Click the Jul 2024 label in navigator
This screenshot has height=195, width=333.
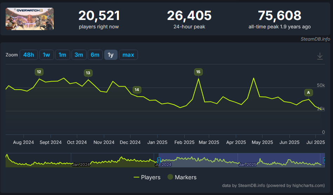tap(163, 165)
